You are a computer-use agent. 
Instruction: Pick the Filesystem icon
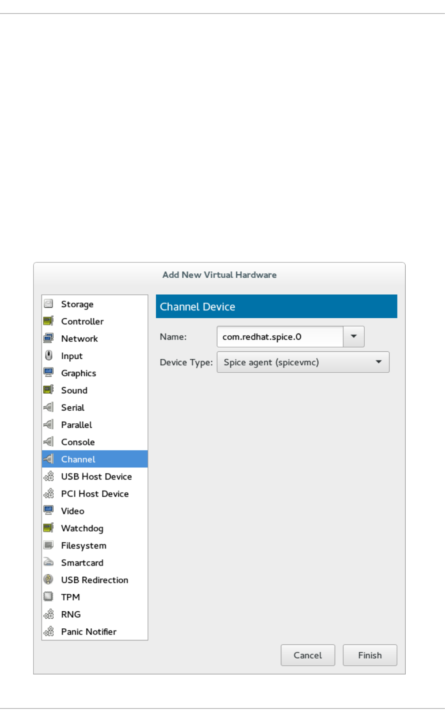tap(48, 545)
